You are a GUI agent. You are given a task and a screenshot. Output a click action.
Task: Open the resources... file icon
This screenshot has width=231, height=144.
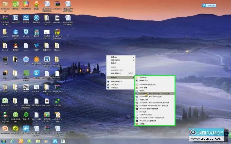57,75
